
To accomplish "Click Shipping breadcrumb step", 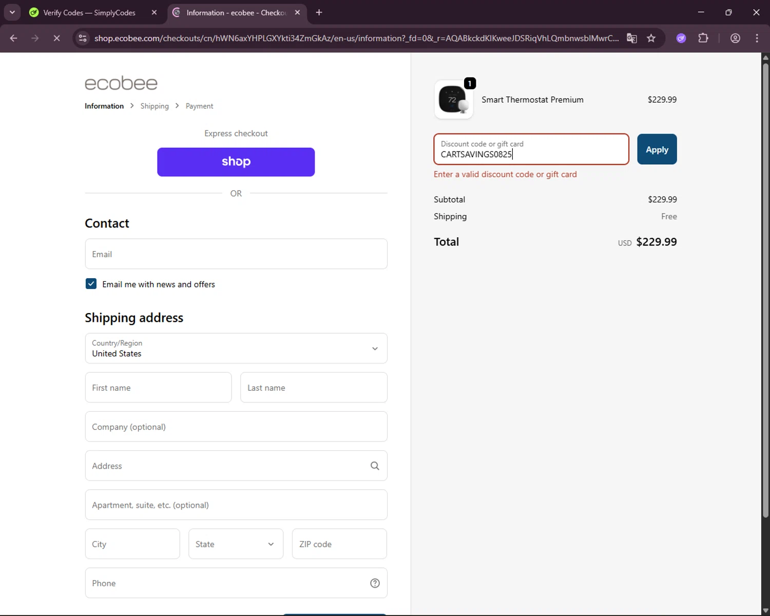I will (155, 106).
